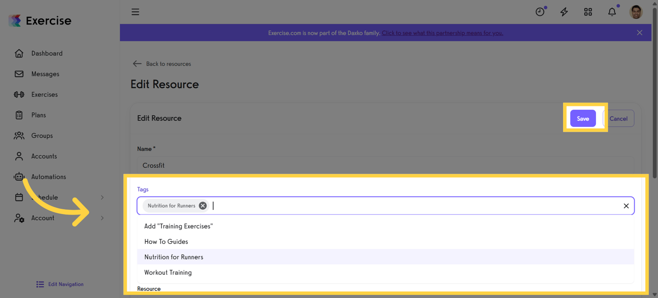Open Groups in sidebar
Image resolution: width=658 pixels, height=298 pixels.
tap(42, 136)
